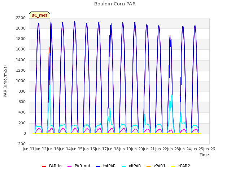Click the BC_met annotation label
The image size is (231, 173).
pos(39,15)
